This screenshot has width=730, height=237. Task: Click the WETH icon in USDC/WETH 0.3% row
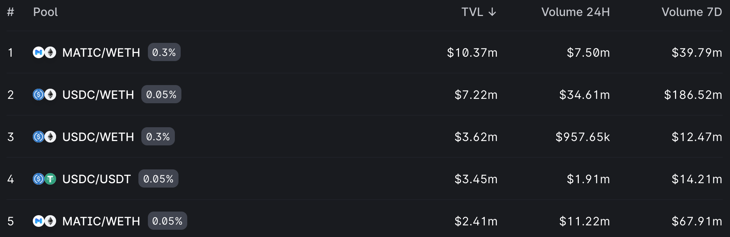click(x=50, y=137)
